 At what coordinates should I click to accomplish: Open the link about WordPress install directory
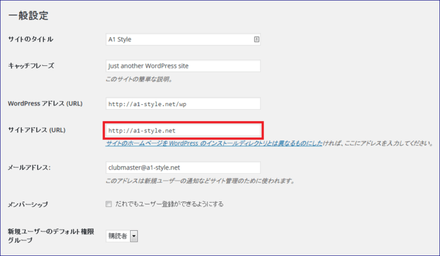coord(214,144)
